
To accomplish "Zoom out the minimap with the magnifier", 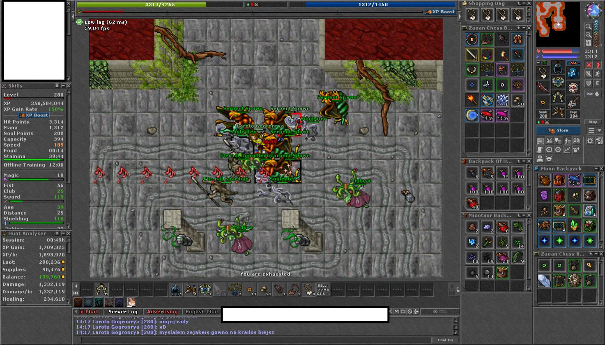I will [x=589, y=27].
